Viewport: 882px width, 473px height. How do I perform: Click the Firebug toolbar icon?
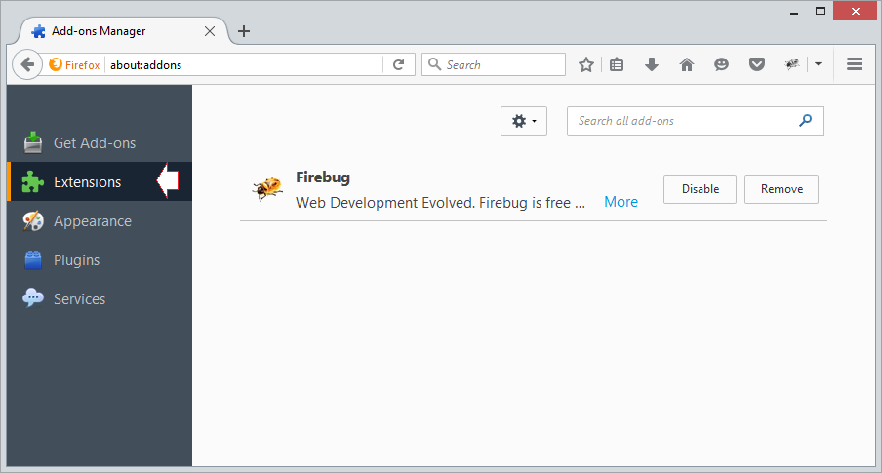coord(792,64)
